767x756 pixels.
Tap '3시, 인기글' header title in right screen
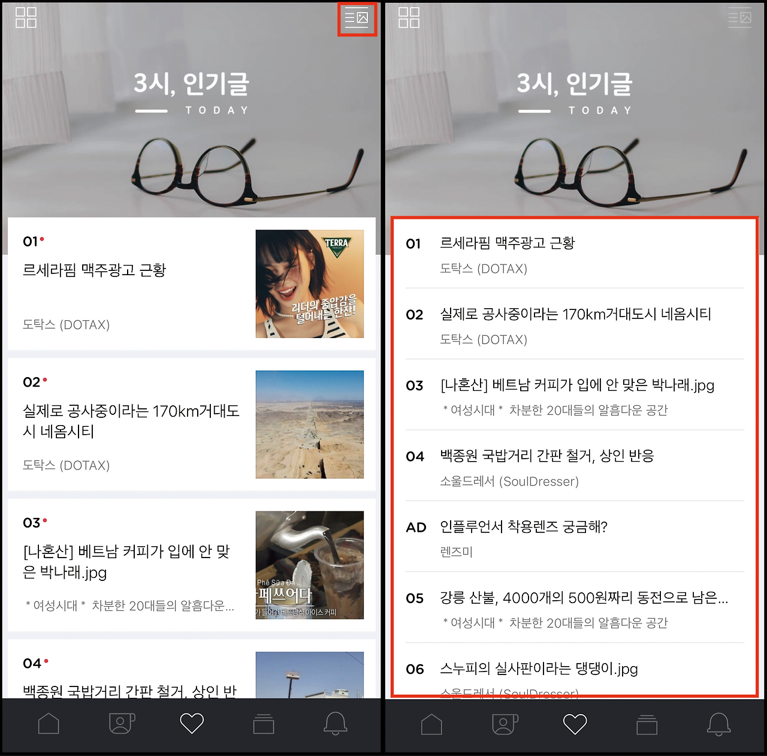pyautogui.click(x=575, y=83)
